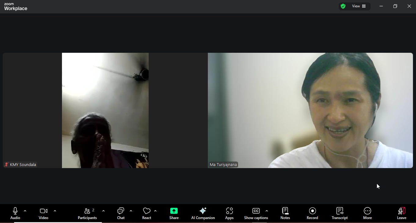Leave the meeting
416x223 pixels.
pos(401,213)
